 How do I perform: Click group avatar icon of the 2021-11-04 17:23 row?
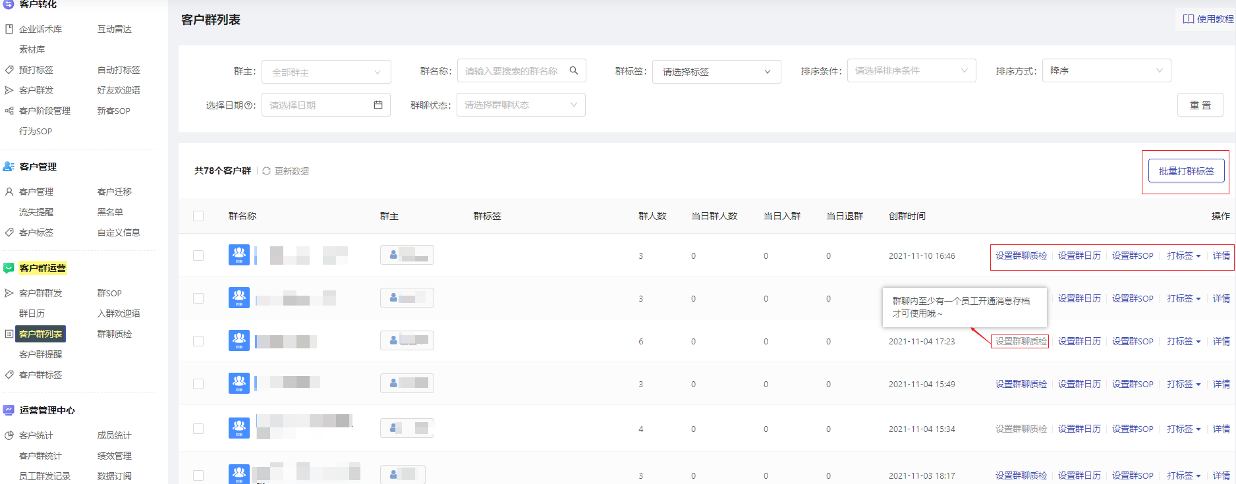point(239,340)
